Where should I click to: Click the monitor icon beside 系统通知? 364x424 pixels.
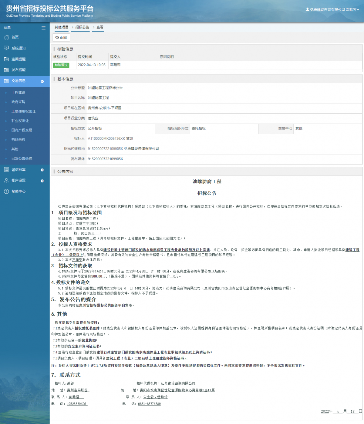click(x=6, y=48)
